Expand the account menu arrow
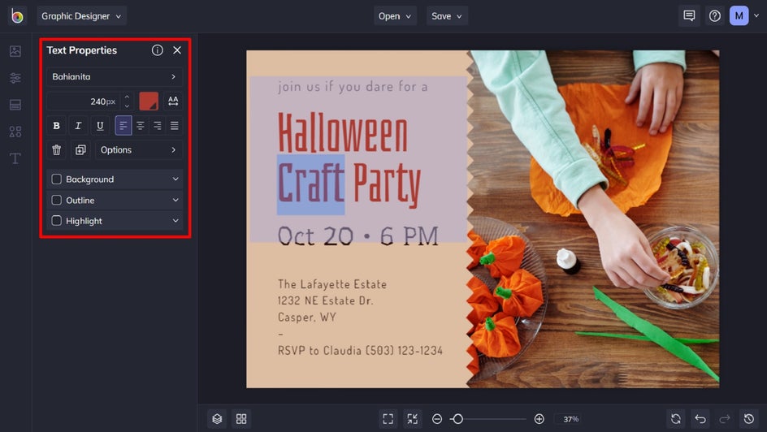 click(x=756, y=16)
